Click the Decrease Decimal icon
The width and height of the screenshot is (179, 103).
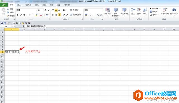(x=101, y=15)
